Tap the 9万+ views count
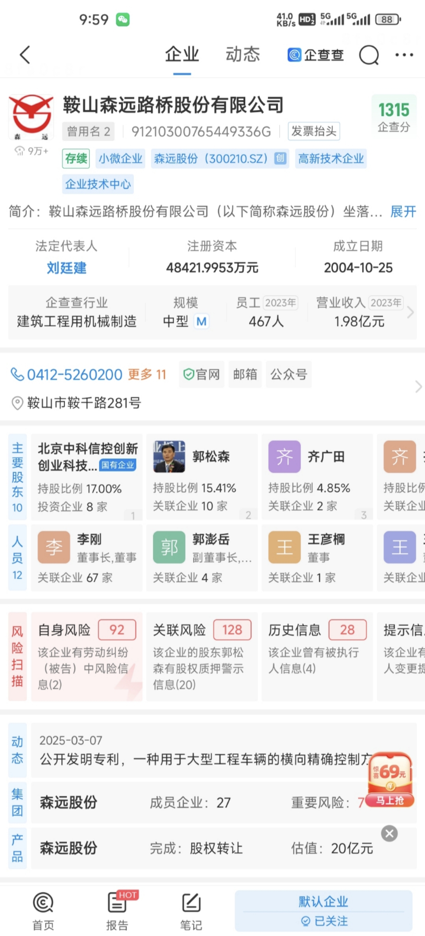Image resolution: width=425 pixels, height=936 pixels. [x=31, y=151]
